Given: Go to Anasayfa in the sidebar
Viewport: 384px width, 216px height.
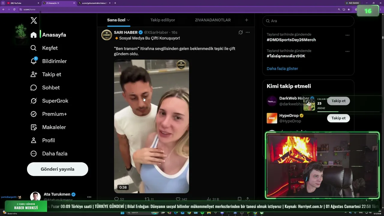Looking at the screenshot, I should 48,35.
